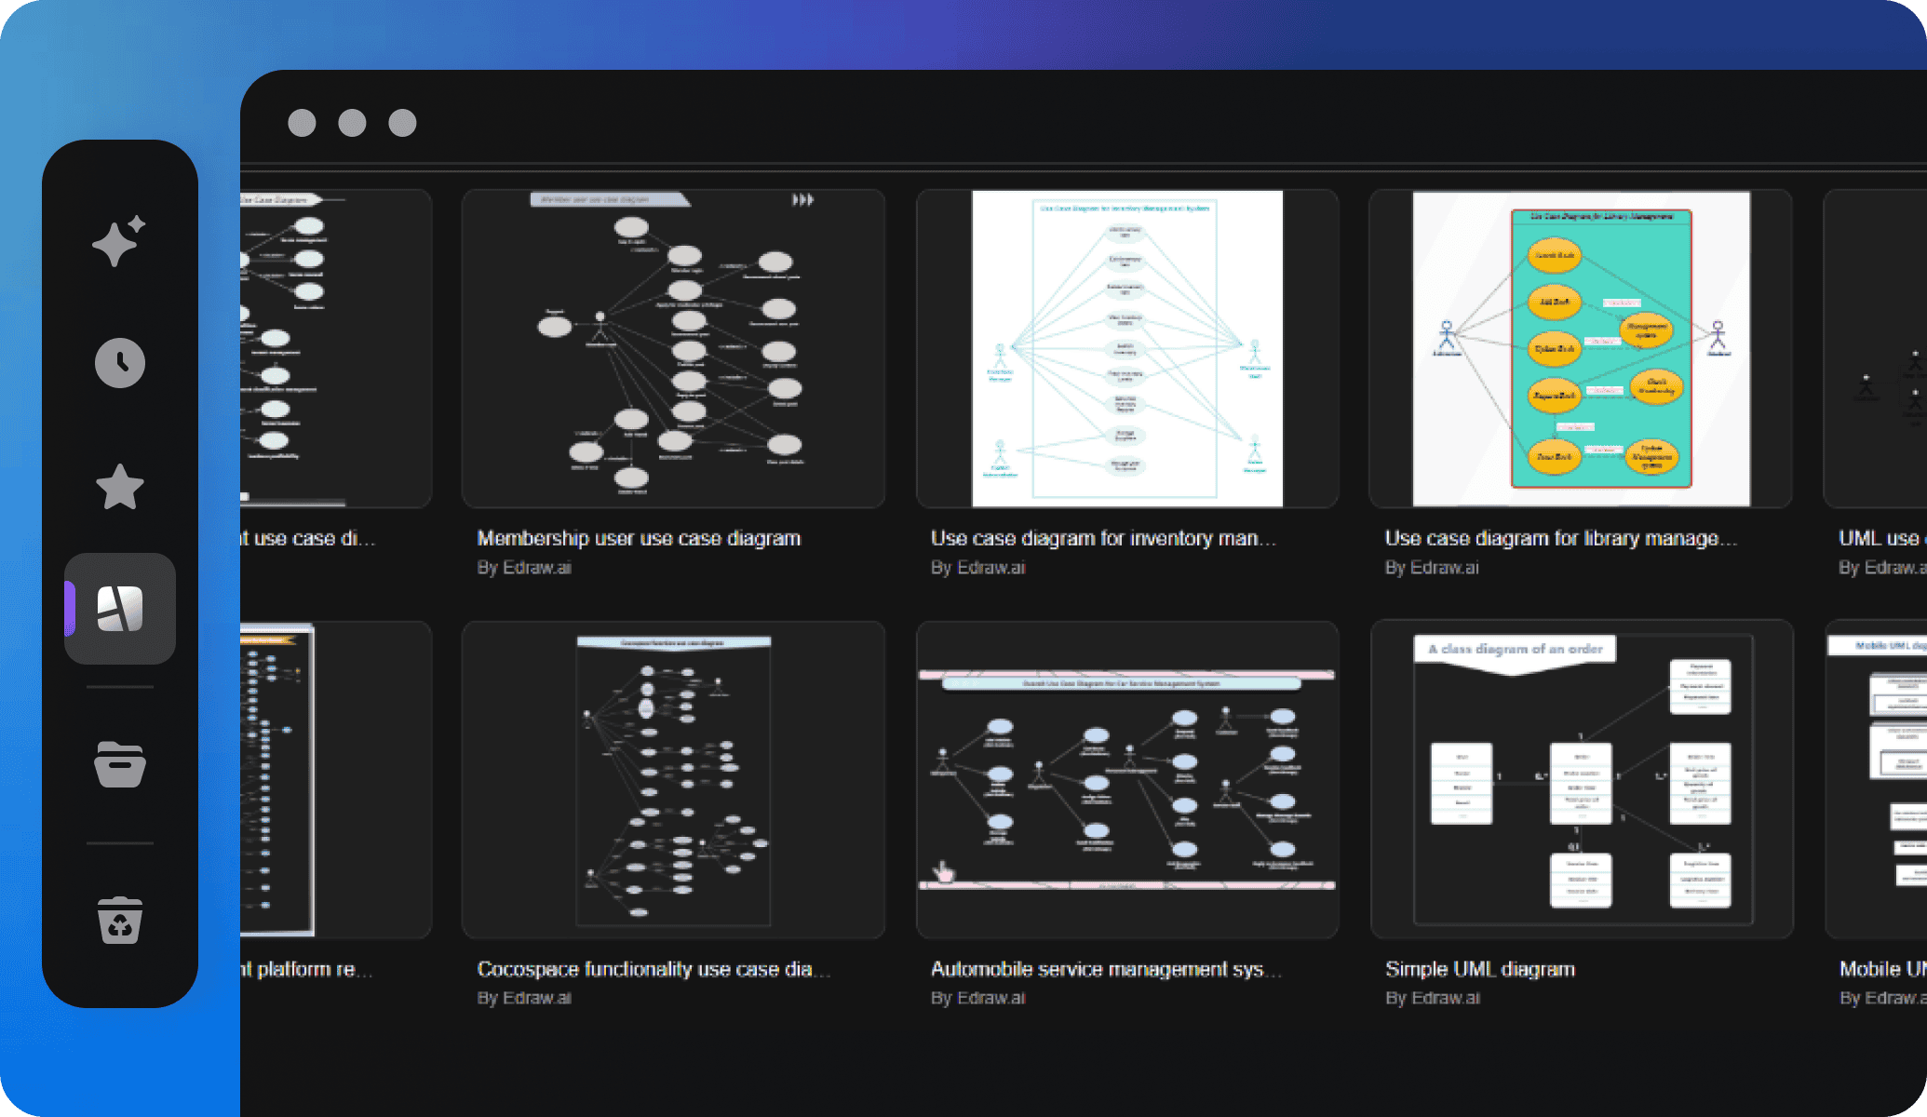Open the Mobile UML template thumbnail

(x=1876, y=780)
